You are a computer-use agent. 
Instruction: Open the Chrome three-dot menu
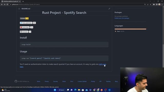pos(162,5)
